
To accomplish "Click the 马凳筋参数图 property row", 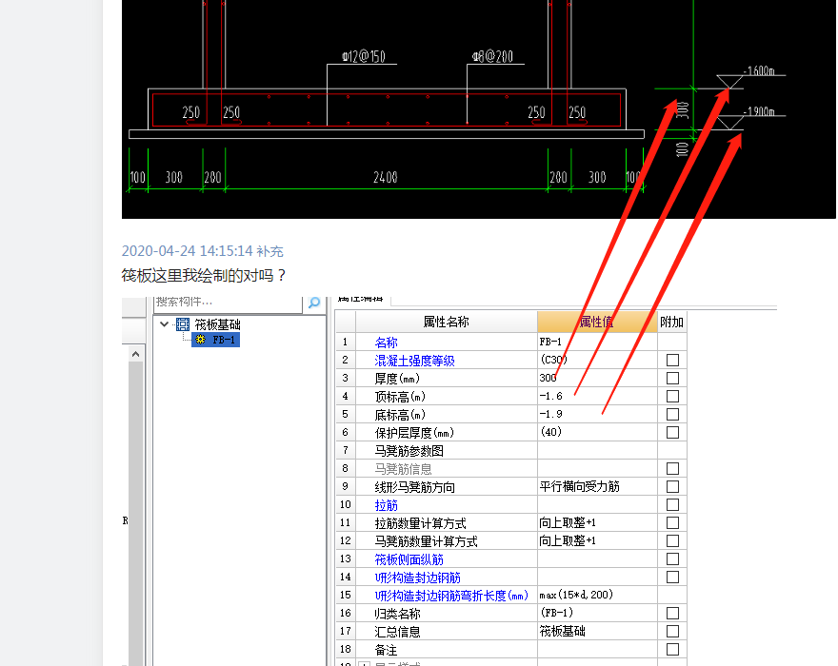I will (511, 450).
